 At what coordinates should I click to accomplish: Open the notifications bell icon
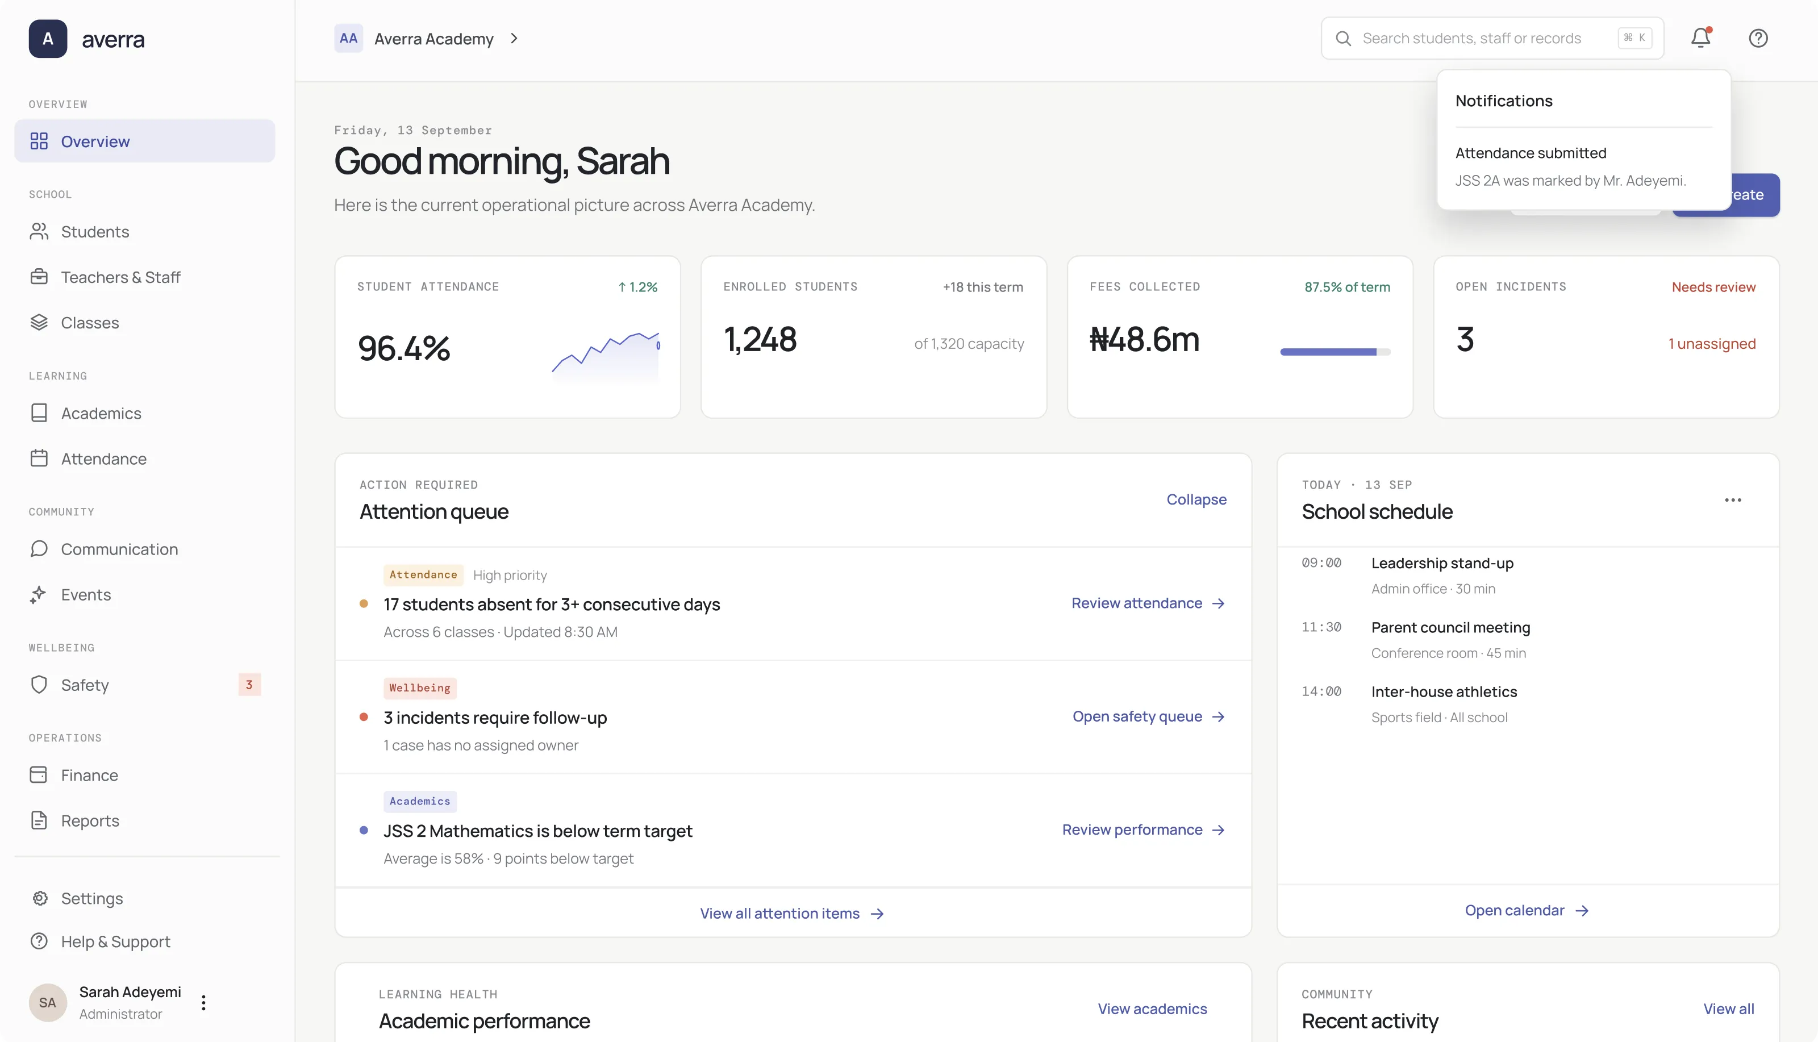click(1700, 38)
